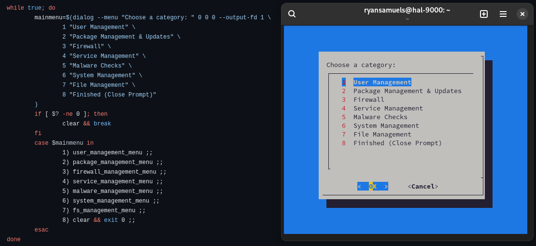536x246 pixels.
Task: Click the new tab icon in terminal header
Action: (483, 14)
